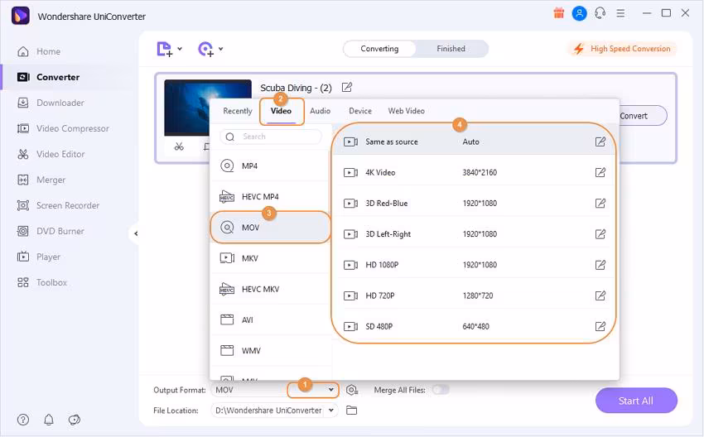Open the user account profile icon

[x=579, y=13]
